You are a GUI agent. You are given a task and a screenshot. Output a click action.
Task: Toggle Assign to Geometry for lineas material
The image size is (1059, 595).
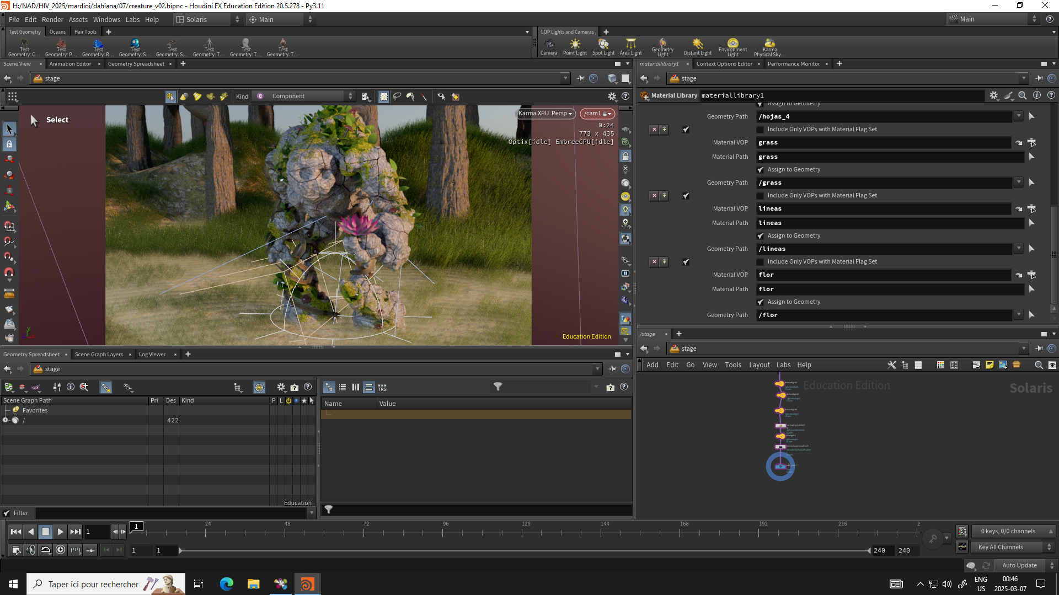click(761, 236)
